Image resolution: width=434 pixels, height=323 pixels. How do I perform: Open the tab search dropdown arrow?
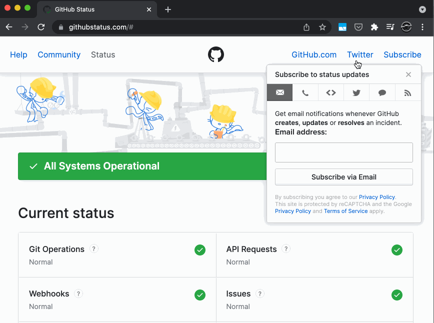[422, 9]
